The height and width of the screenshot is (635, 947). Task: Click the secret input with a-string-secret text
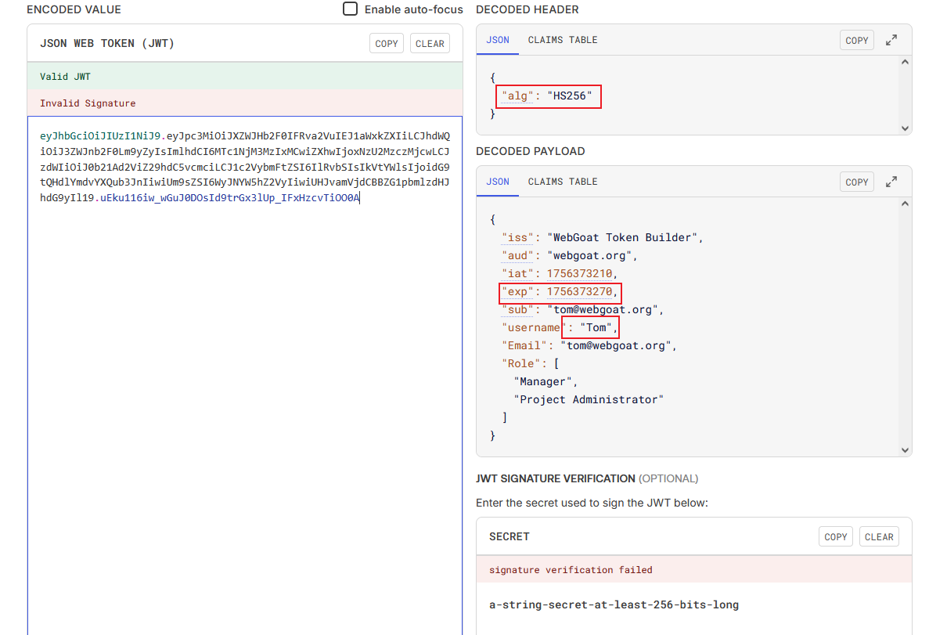coord(694,605)
